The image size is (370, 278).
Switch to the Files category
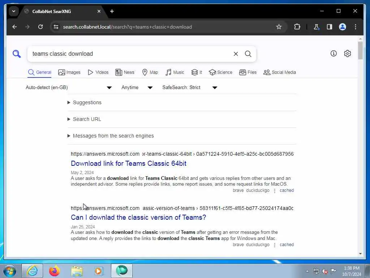pyautogui.click(x=248, y=72)
